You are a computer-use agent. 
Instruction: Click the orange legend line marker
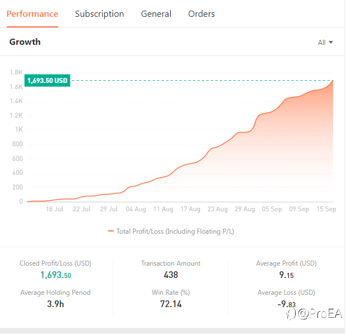[111, 231]
